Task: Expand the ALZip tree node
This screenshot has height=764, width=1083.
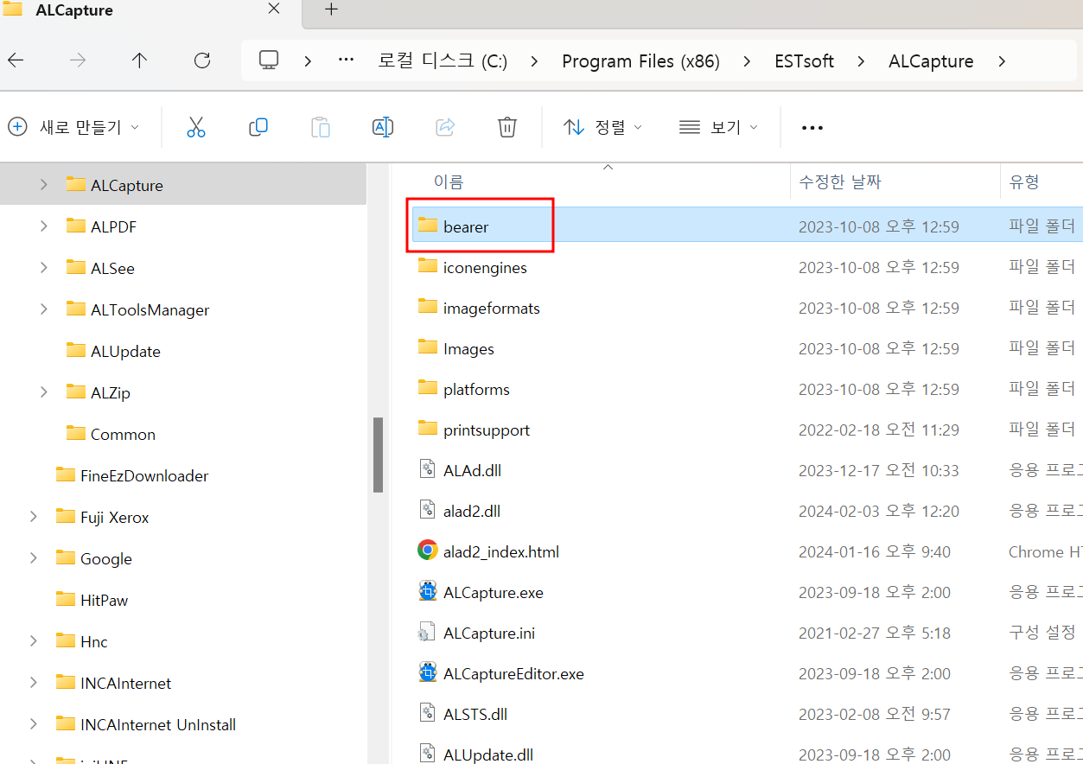Action: coord(43,392)
